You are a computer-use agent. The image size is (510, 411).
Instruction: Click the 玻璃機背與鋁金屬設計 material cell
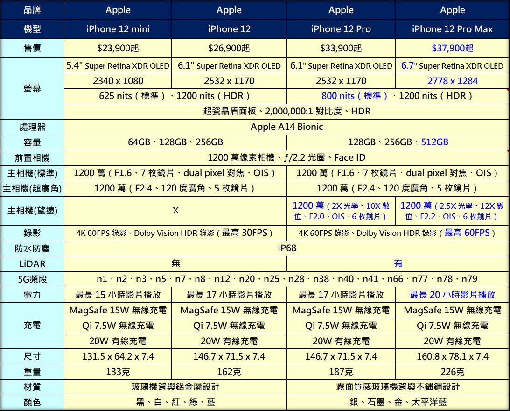(x=175, y=387)
